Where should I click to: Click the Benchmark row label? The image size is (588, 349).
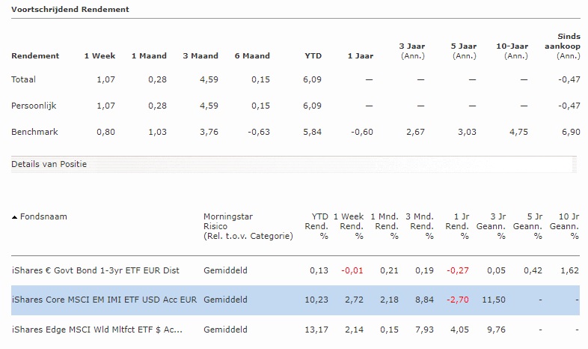(34, 132)
